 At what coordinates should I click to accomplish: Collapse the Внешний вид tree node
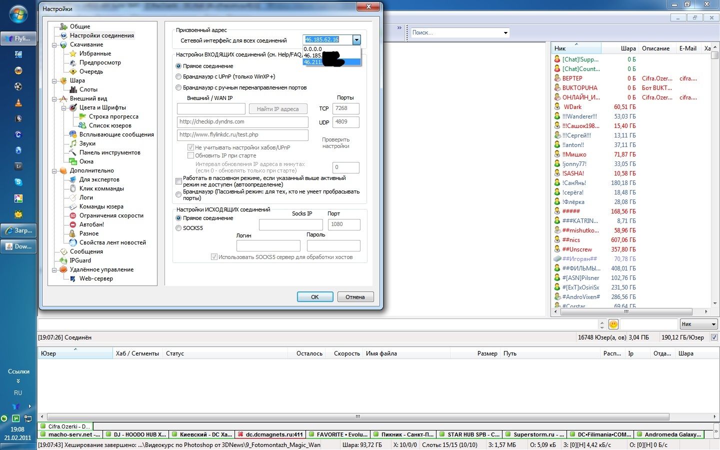pos(54,98)
